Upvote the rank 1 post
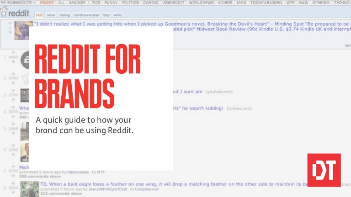351x197 pixels. (13, 52)
